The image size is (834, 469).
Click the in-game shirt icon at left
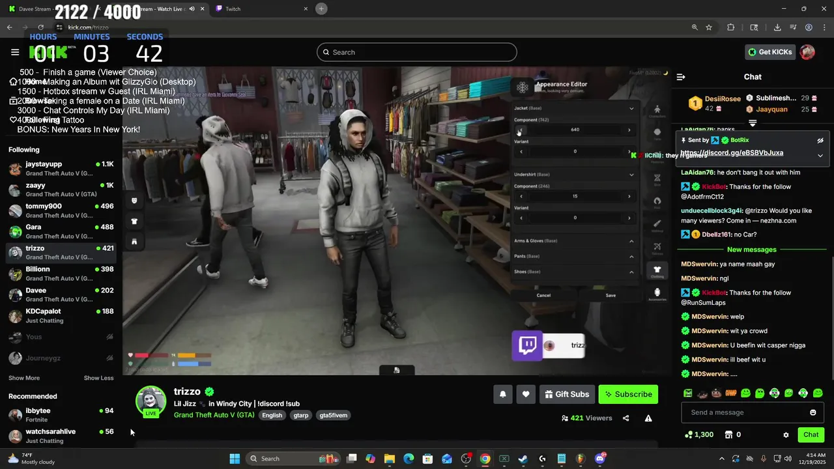coord(134,221)
